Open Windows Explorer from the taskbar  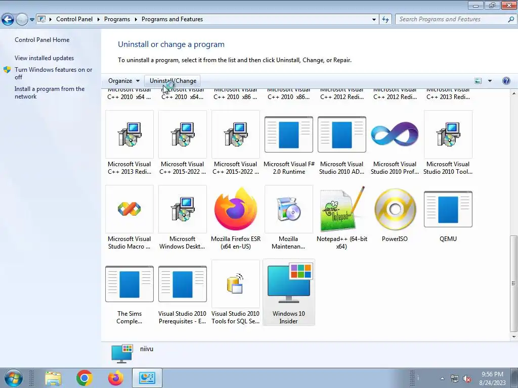(x=53, y=378)
